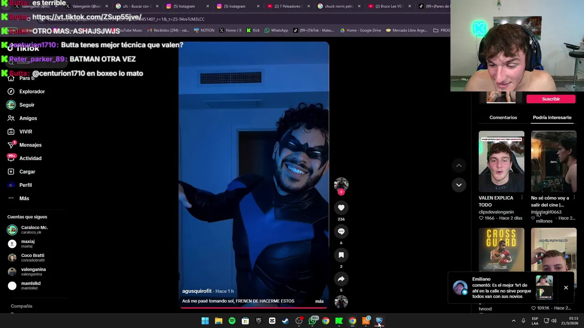Expand Compañía footer section
584x328 pixels.
[21, 306]
